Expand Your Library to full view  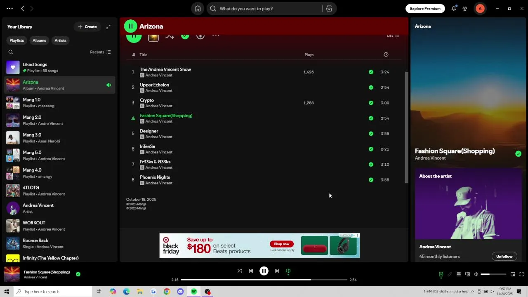pos(108,27)
